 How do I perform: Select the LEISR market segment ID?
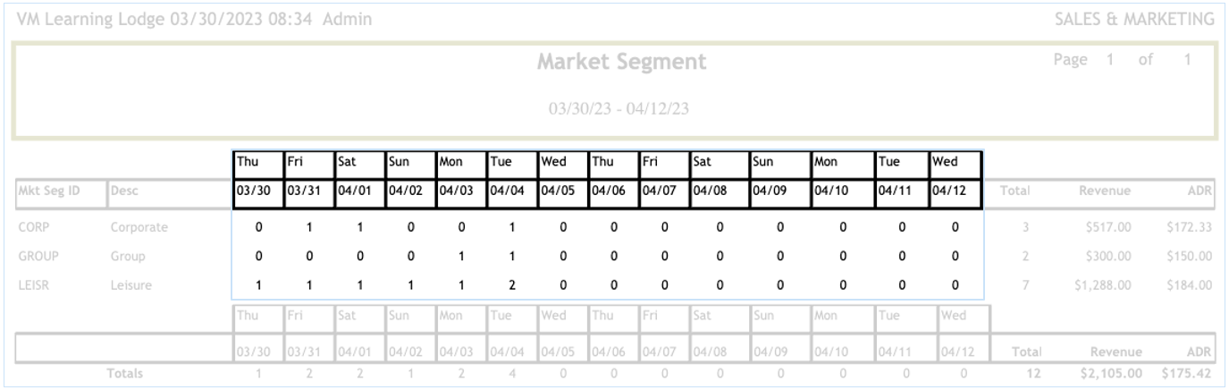(34, 284)
